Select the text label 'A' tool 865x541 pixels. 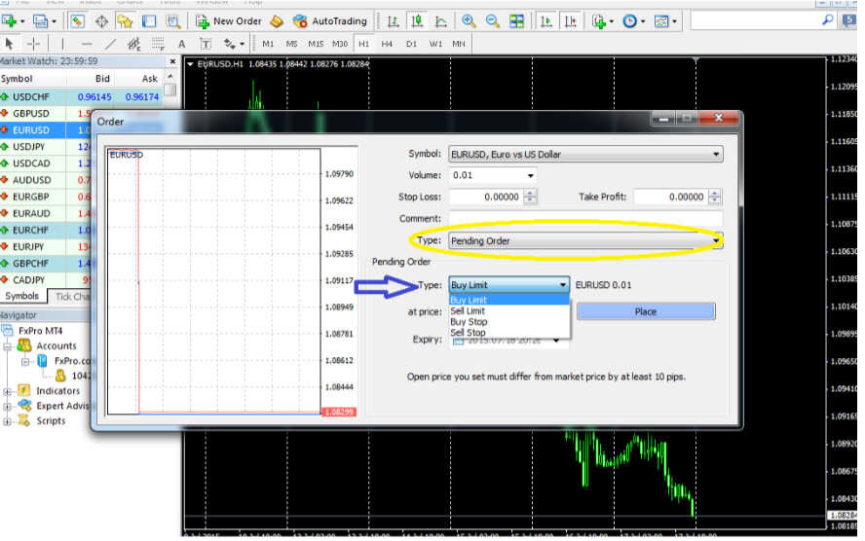181,44
